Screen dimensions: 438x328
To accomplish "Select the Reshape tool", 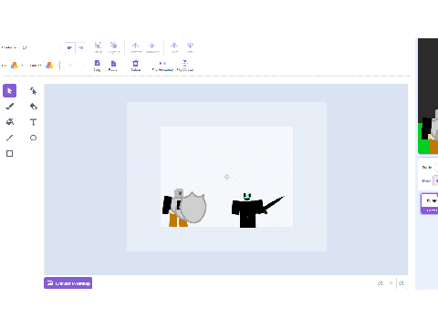I will pos(33,91).
